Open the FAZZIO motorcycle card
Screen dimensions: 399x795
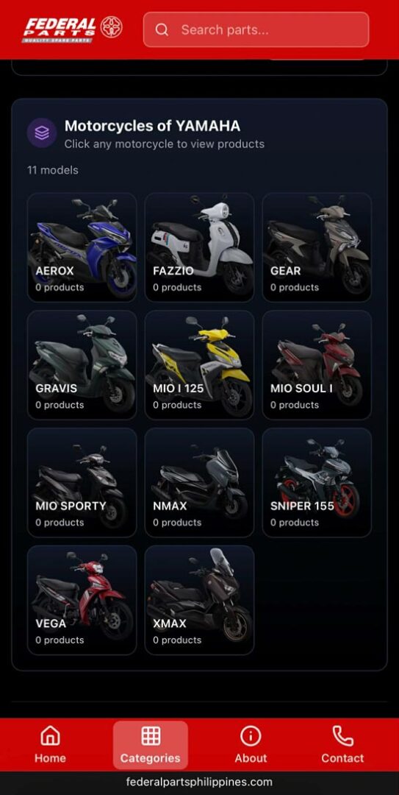[200, 247]
